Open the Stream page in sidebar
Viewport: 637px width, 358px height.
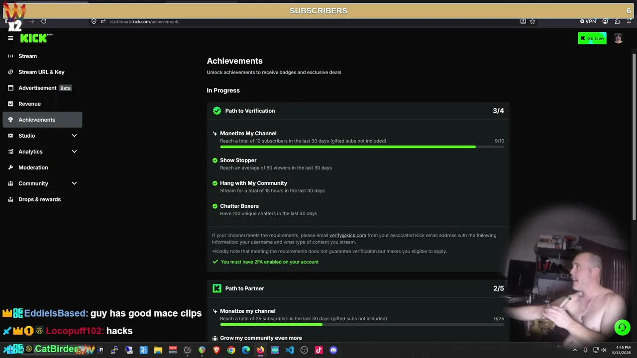pyautogui.click(x=42, y=56)
